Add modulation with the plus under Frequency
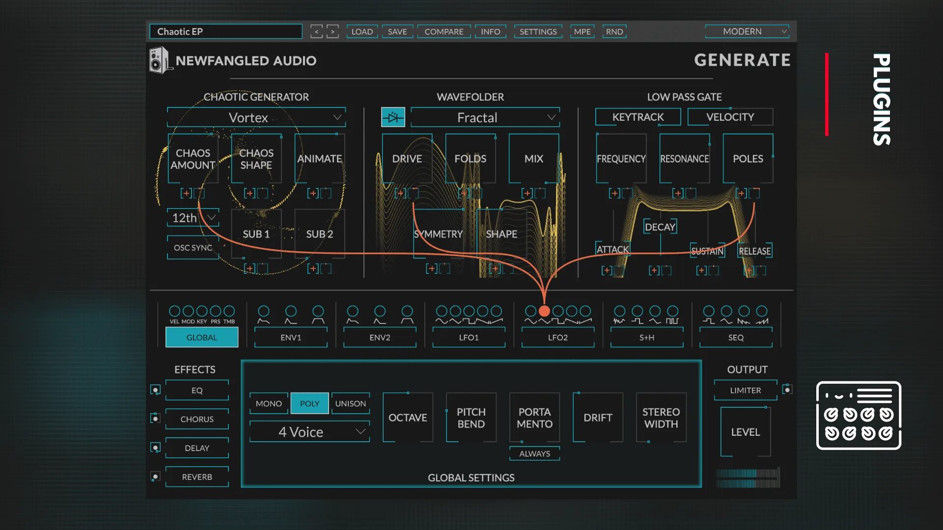 (x=614, y=193)
